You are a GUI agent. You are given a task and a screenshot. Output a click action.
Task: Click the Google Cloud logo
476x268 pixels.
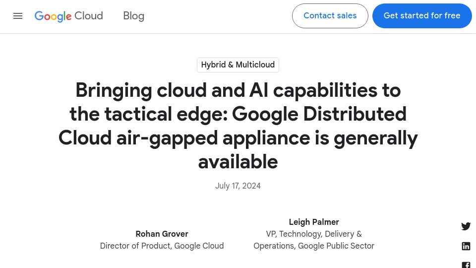[69, 16]
